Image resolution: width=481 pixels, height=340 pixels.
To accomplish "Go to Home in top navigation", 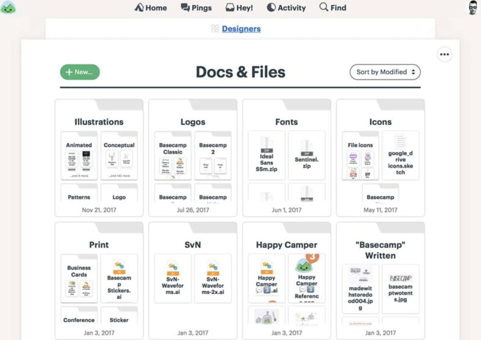I will click(151, 8).
